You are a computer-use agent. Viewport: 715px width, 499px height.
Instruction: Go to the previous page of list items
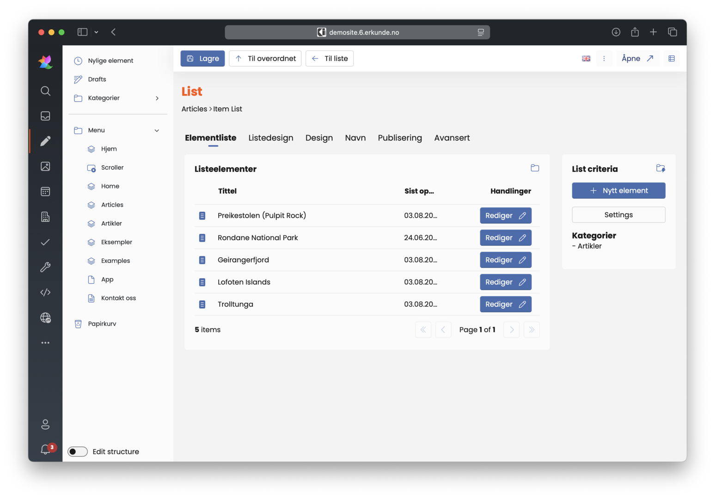(x=443, y=330)
